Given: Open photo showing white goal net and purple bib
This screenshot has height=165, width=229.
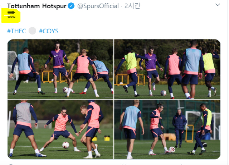Looking at the screenshot, I should pyautogui.click(x=60, y=69).
